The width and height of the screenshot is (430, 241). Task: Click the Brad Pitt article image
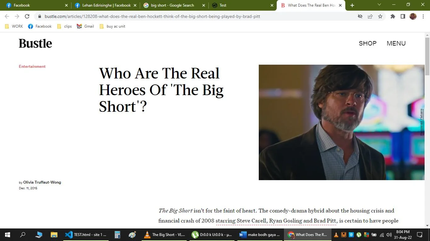[x=342, y=122]
